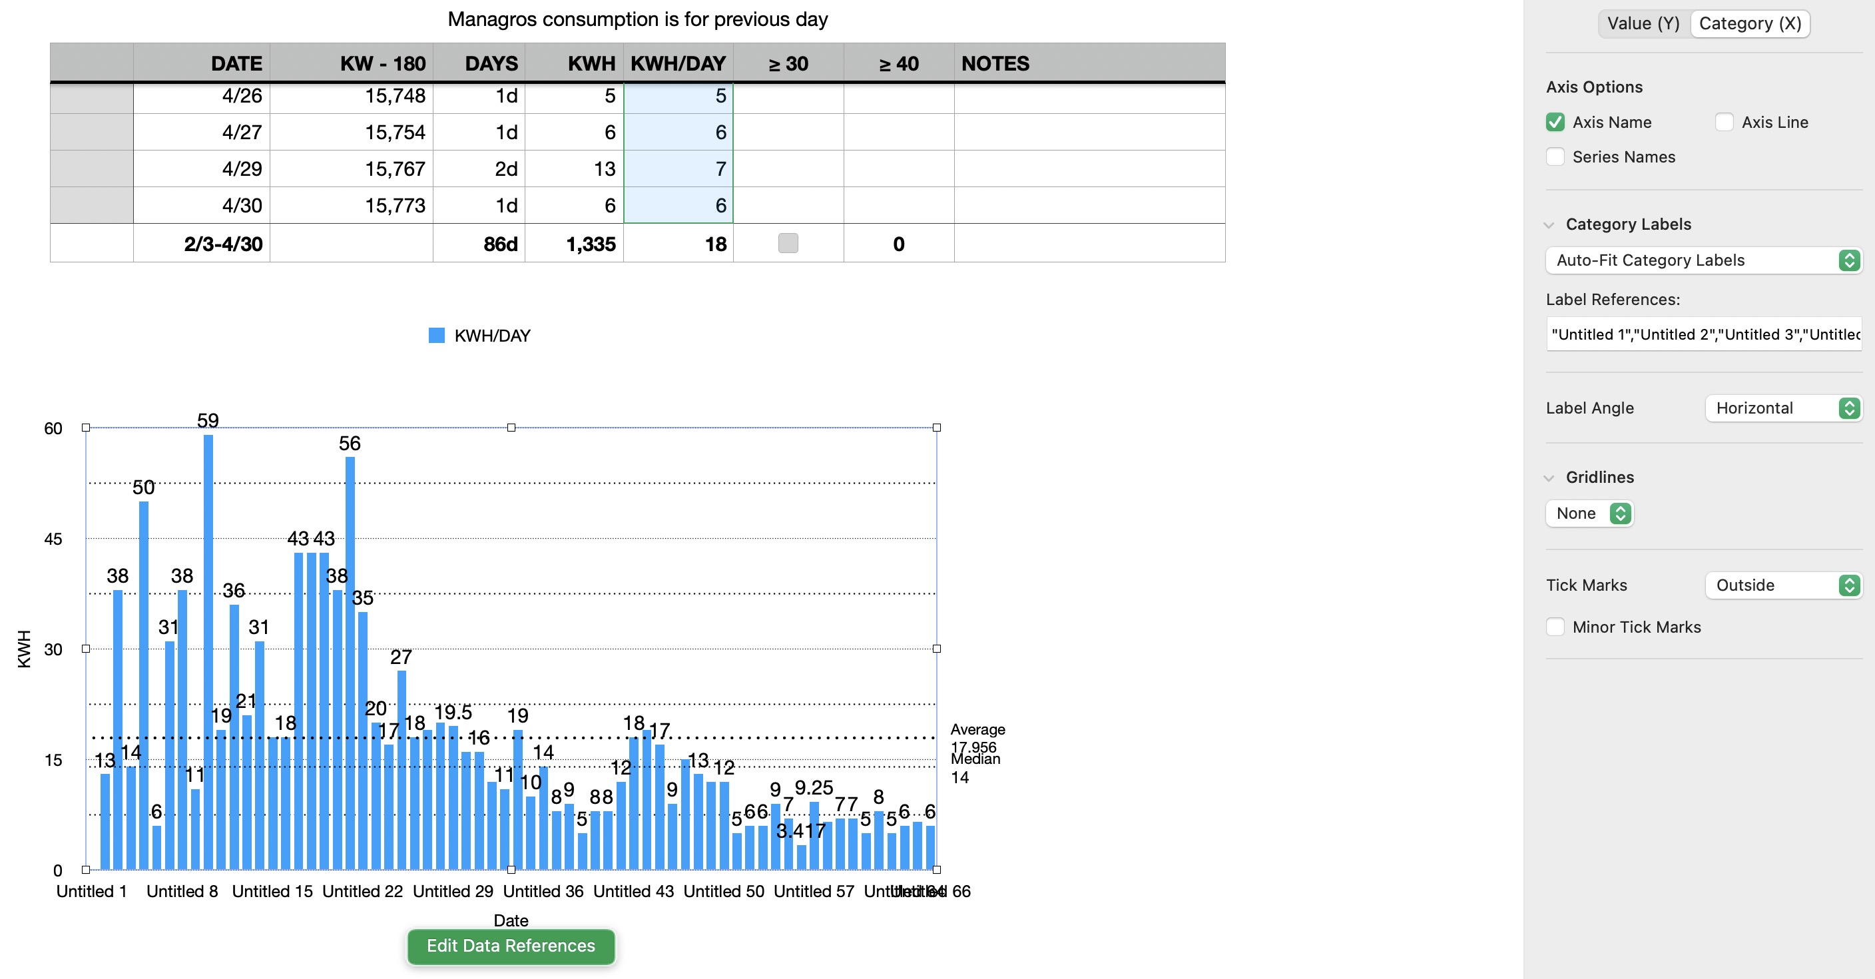This screenshot has width=1875, height=979.
Task: Click the Label References input field
Action: coord(1703,335)
